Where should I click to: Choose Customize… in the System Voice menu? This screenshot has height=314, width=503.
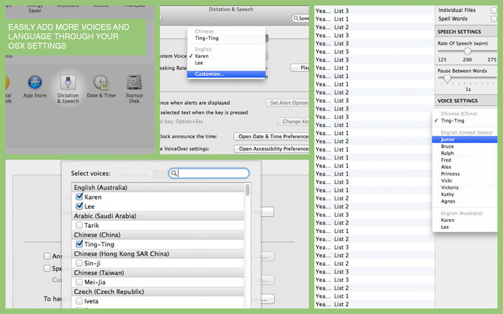click(x=226, y=74)
